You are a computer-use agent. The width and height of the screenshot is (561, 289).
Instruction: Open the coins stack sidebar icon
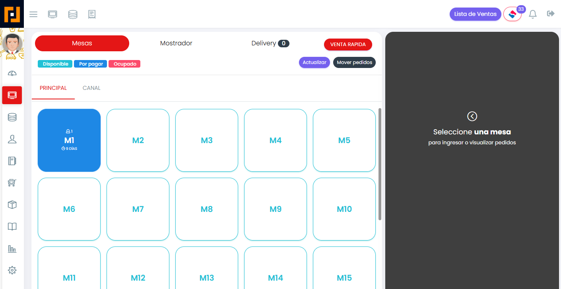12,117
